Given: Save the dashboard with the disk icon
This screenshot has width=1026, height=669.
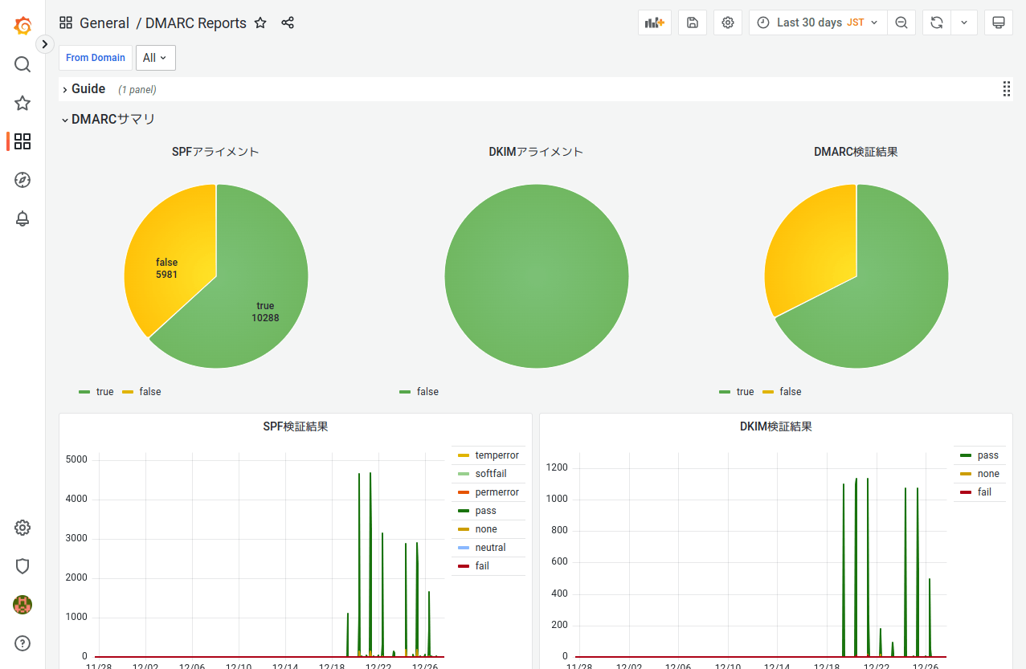Looking at the screenshot, I should coord(692,22).
